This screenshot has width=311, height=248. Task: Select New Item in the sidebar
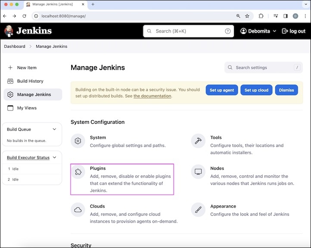point(27,68)
